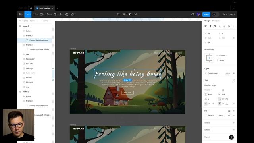
Task: Open the Scale vertical constraint dropdown
Action: 221,60
